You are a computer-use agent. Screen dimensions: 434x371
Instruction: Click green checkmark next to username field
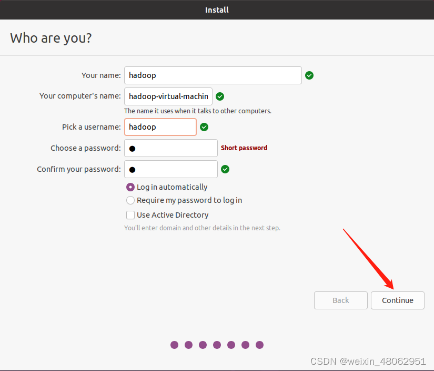coord(204,127)
